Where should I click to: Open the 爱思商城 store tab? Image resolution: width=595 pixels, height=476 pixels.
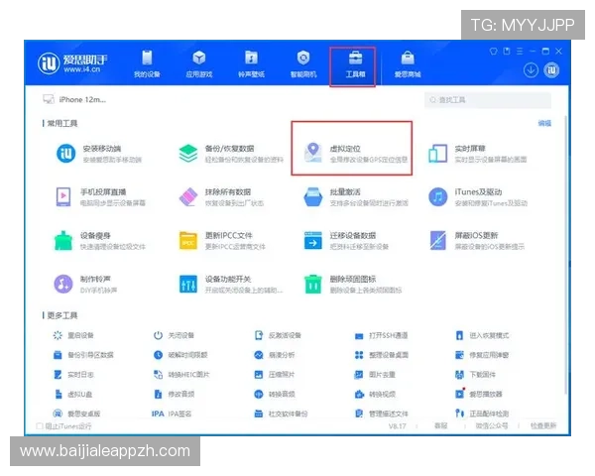click(x=408, y=63)
